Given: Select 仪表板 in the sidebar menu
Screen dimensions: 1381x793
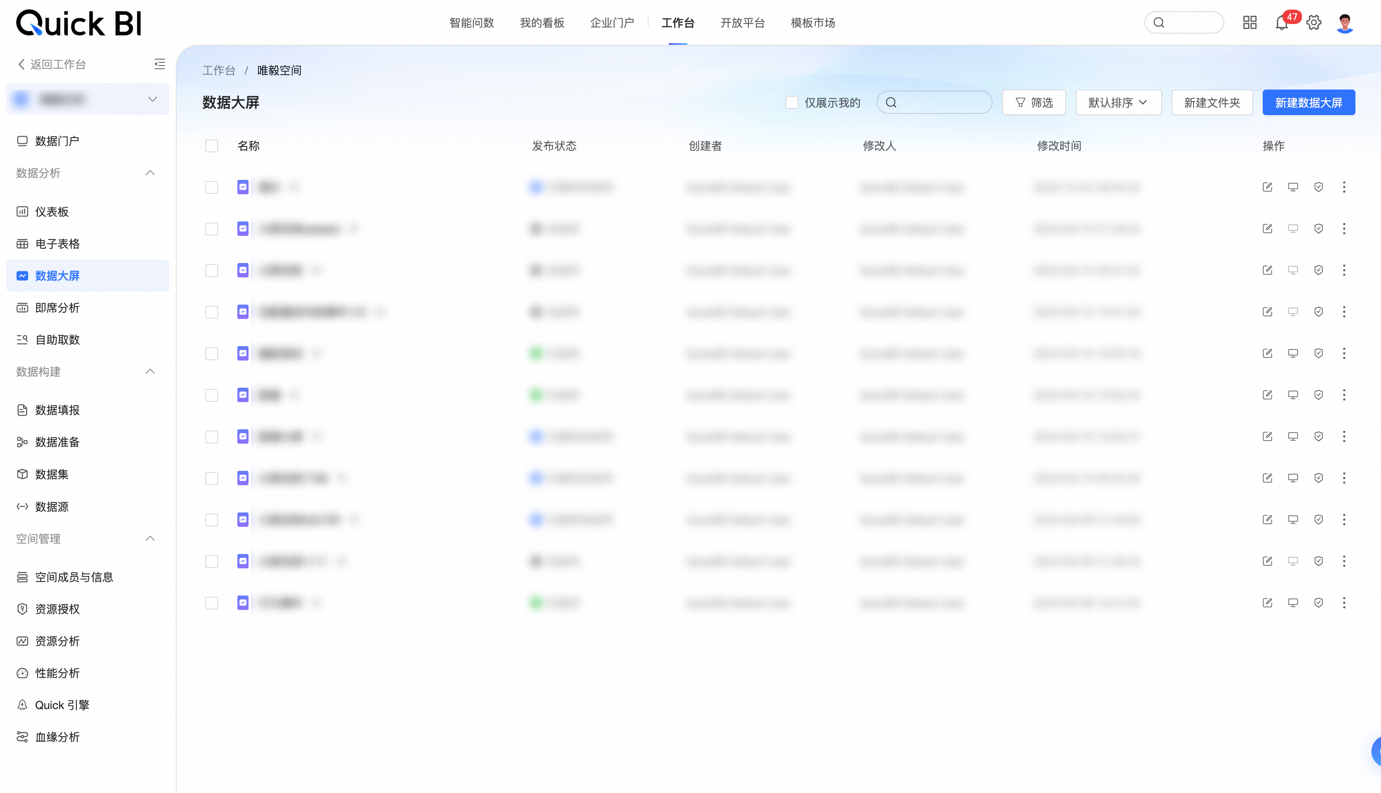Looking at the screenshot, I should [52, 212].
